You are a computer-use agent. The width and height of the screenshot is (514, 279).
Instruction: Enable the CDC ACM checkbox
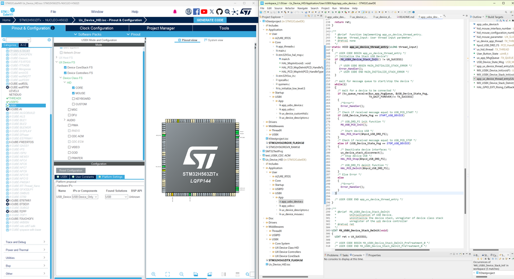[x=69, y=136]
